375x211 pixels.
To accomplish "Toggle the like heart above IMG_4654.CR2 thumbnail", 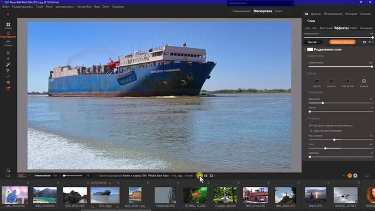I will 28,183.
